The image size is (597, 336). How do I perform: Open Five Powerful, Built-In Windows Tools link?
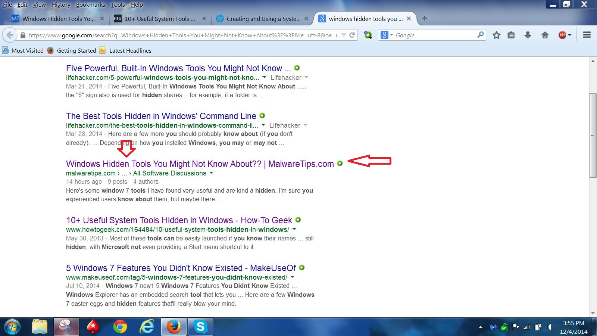tap(178, 68)
